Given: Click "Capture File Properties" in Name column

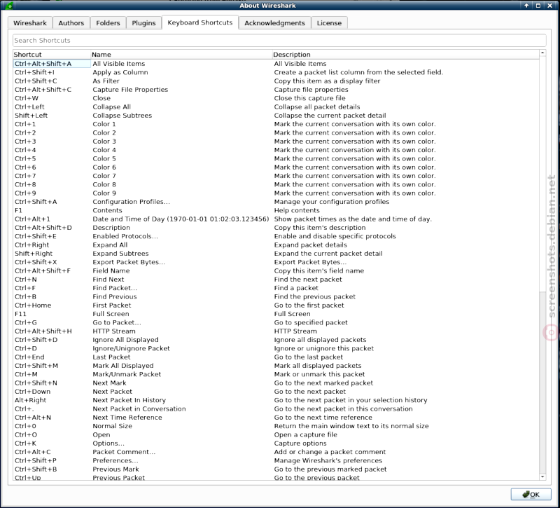Looking at the screenshot, I should pos(130,90).
